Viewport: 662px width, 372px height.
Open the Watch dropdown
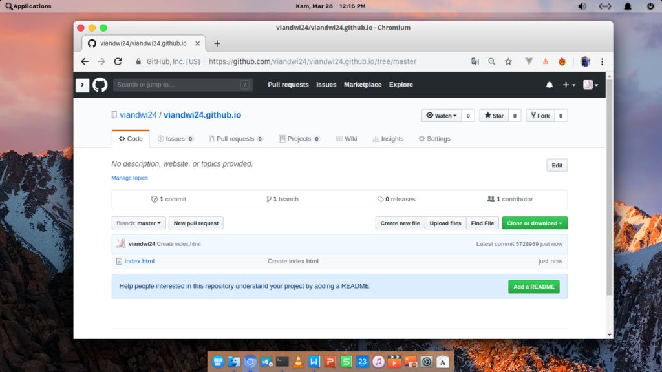441,116
